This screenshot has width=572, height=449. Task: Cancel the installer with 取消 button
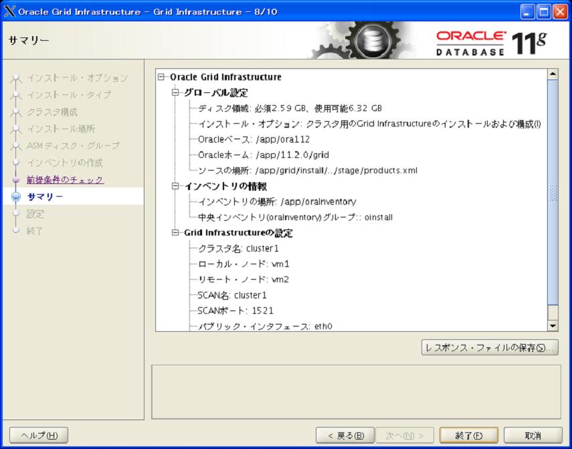(533, 435)
